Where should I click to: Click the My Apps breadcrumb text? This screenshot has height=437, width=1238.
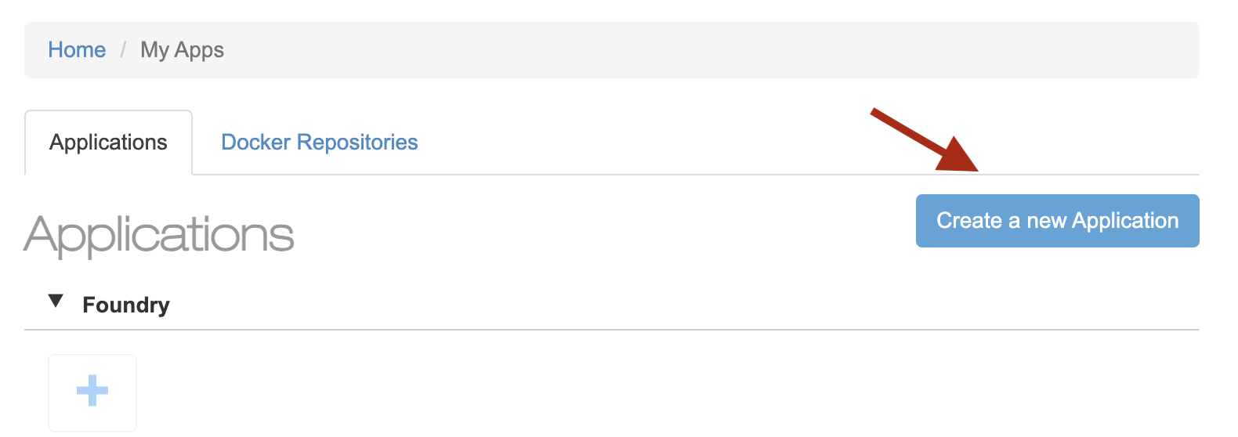click(182, 50)
